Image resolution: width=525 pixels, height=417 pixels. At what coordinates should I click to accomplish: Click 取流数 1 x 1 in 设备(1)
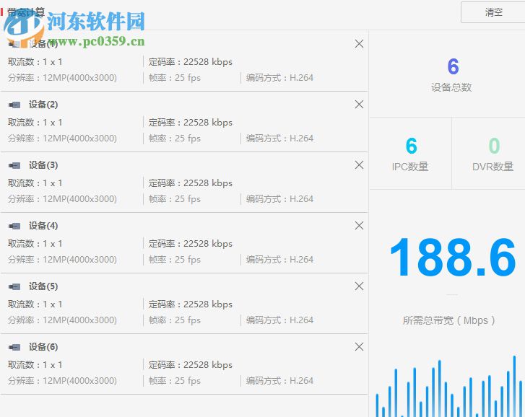click(35, 62)
